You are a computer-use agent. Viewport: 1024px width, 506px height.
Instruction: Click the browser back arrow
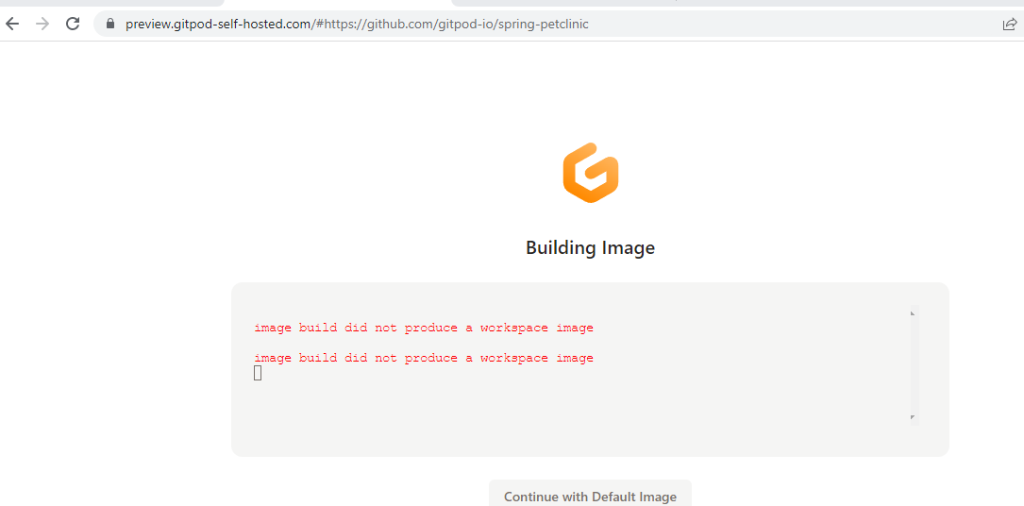pos(12,25)
